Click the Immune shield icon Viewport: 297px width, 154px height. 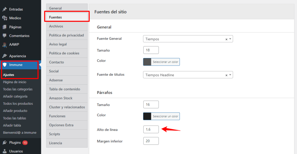click(5, 65)
